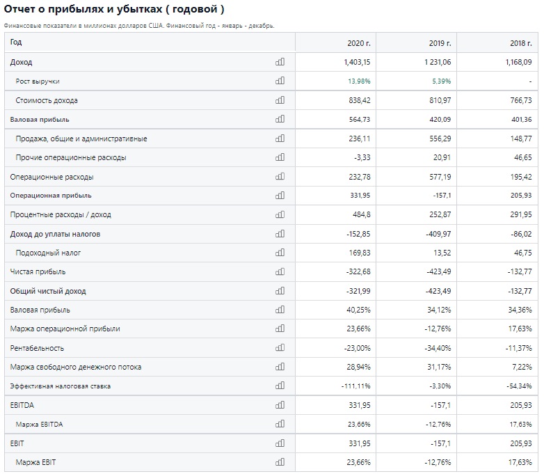Screen dimensions: 544x474
Task: Click the value 577,19
Action: [x=440, y=177]
